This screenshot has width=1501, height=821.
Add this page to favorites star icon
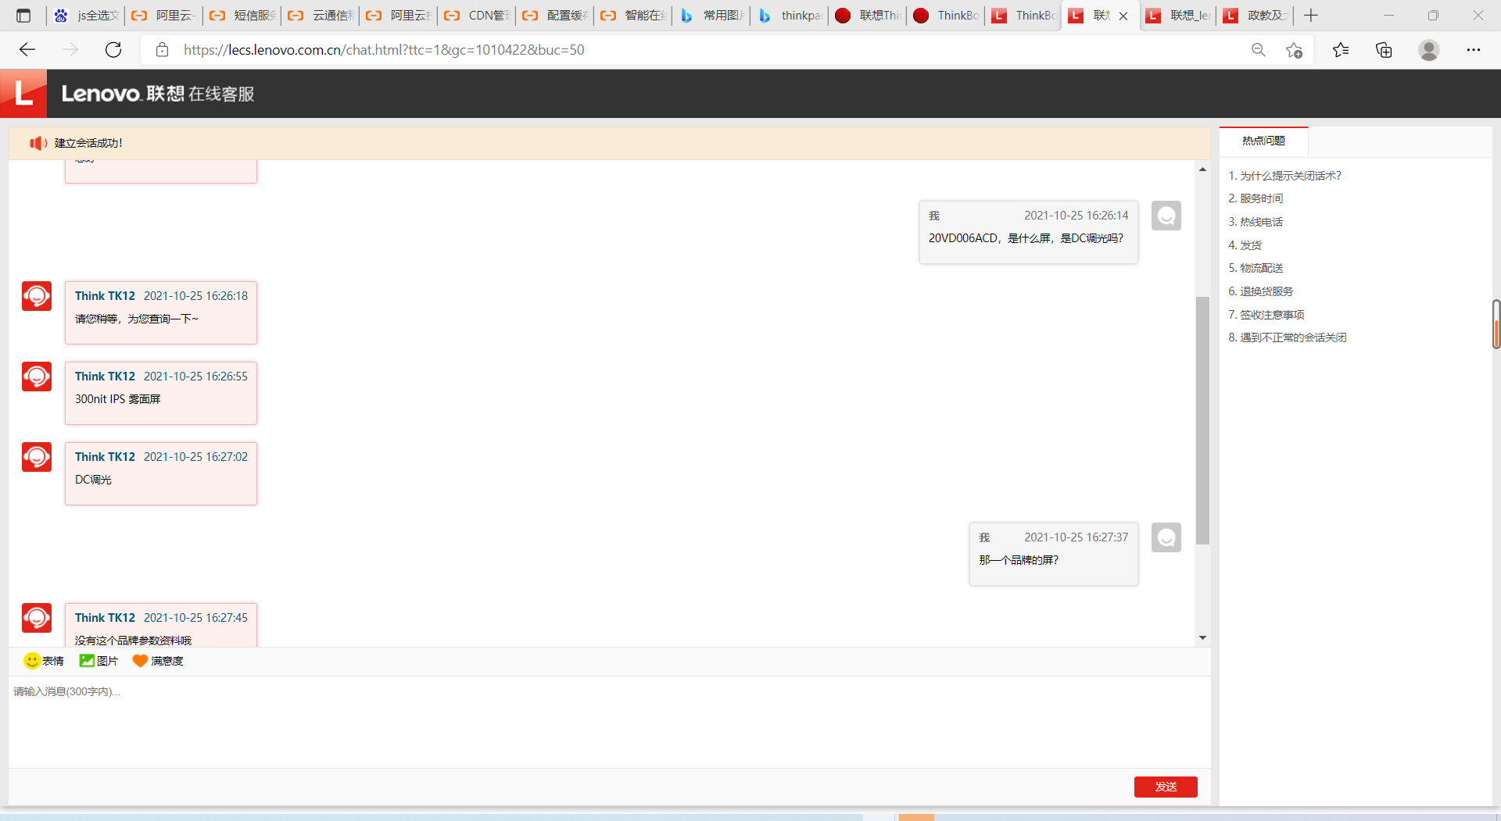pyautogui.click(x=1294, y=50)
